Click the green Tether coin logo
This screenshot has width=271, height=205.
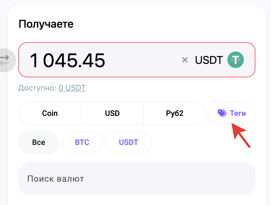[235, 60]
